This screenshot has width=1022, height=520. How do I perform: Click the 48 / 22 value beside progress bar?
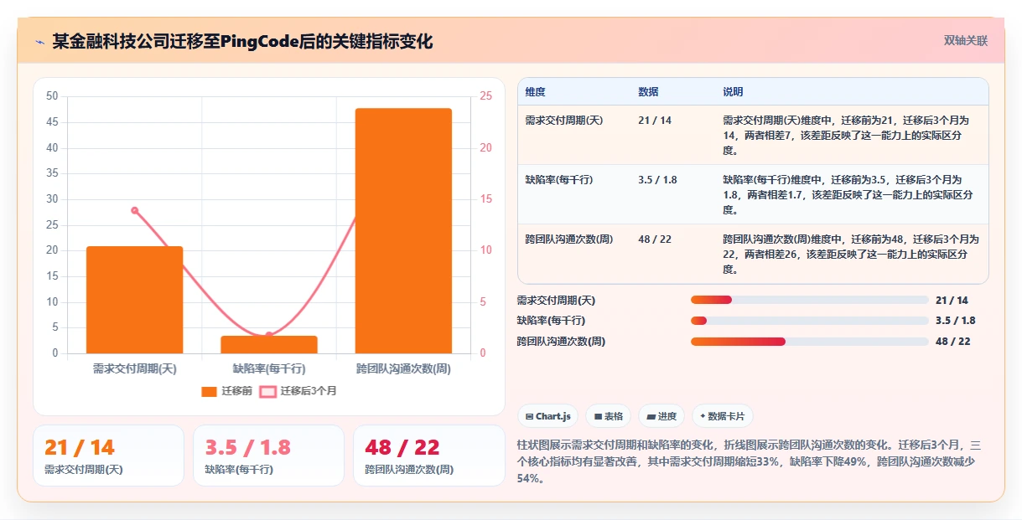tap(953, 342)
